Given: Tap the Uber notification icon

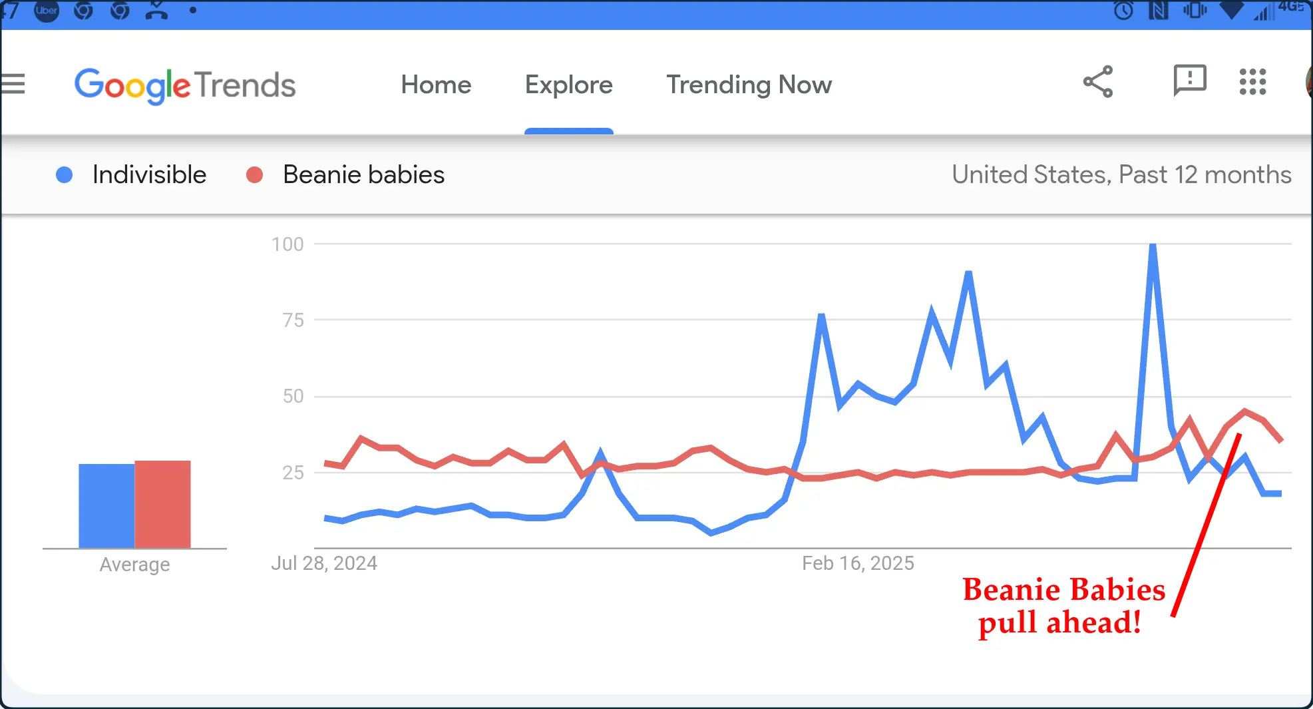Looking at the screenshot, I should click(x=47, y=10).
